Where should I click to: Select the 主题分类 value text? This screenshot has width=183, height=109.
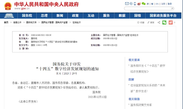point(121,35)
